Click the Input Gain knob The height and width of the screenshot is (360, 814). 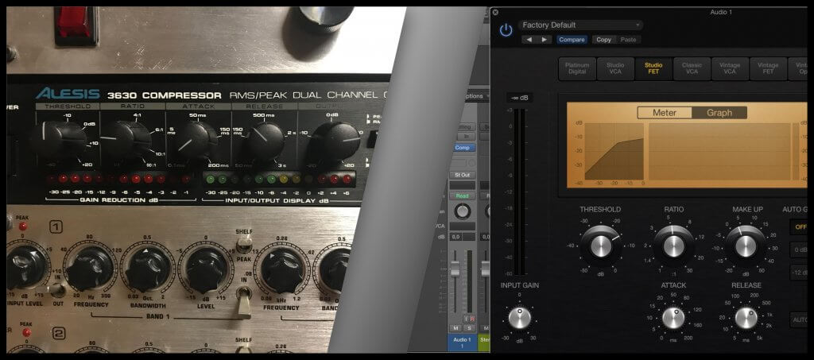[x=519, y=317]
